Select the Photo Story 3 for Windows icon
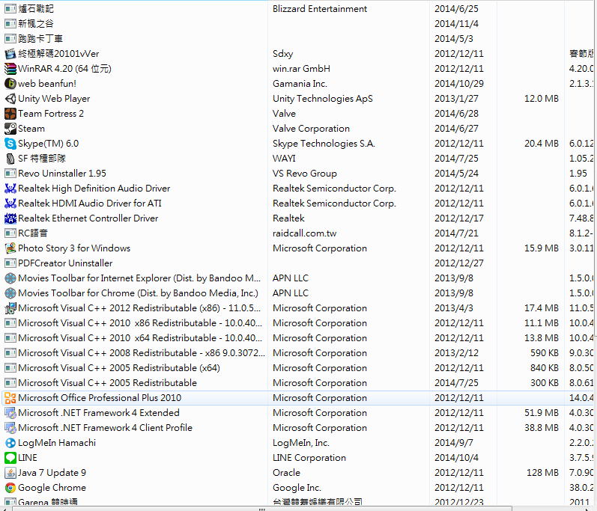Image resolution: width=597 pixels, height=511 pixels. click(x=10, y=248)
